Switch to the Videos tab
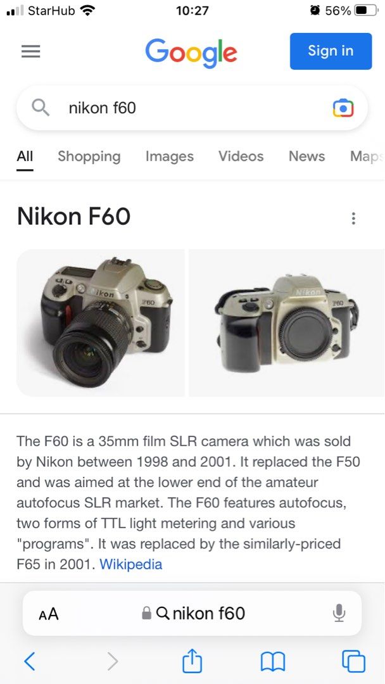The image size is (385, 684). (x=241, y=156)
